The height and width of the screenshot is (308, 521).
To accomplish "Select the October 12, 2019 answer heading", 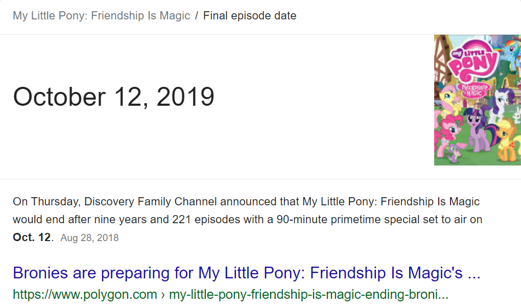I will pos(113,97).
